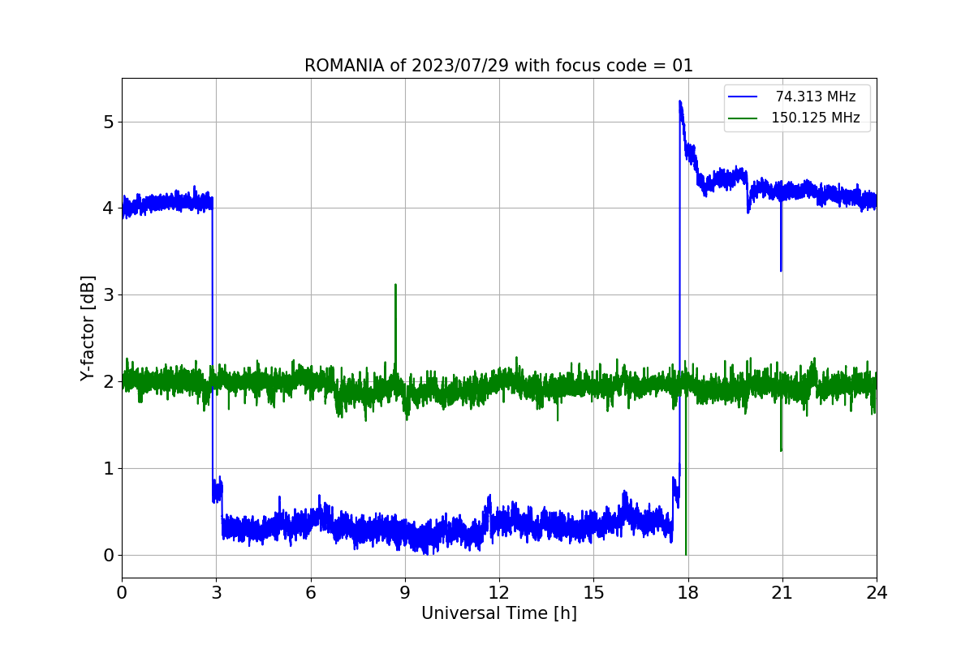Viewport: 974px width, 649px height.
Task: Click the x-axis tick label "0"
Action: [122, 592]
